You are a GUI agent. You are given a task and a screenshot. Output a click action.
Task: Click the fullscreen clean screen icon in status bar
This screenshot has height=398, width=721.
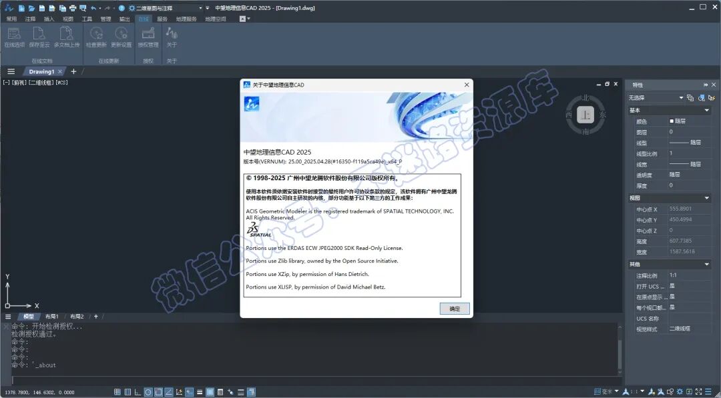[698, 391]
